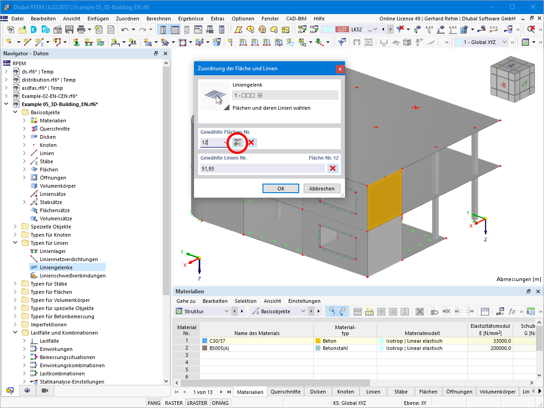The width and height of the screenshot is (544, 408).
Task: Click the fx formula icon in Materialien toolbar
Action: tap(512, 311)
